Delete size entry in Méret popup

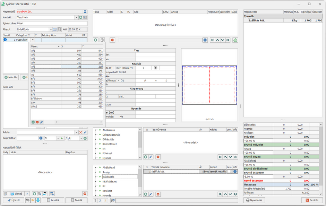(37, 122)
